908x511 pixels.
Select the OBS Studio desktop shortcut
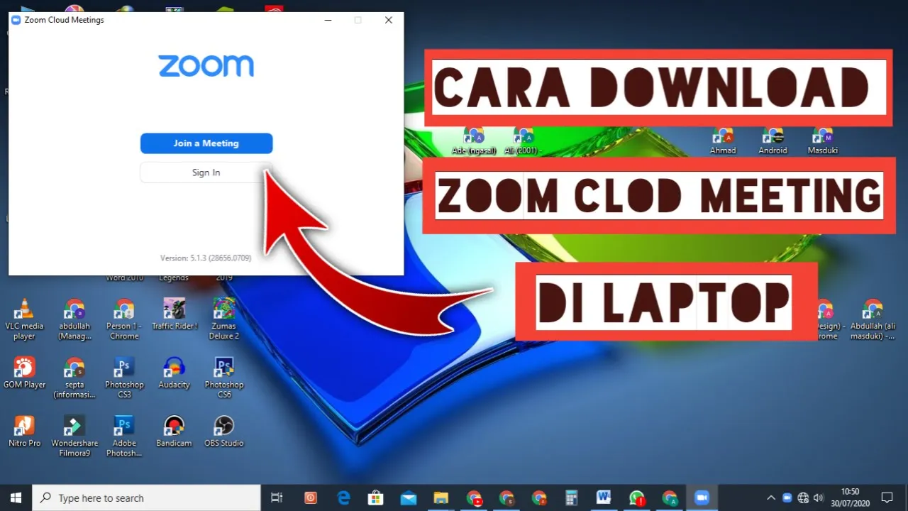coord(224,431)
